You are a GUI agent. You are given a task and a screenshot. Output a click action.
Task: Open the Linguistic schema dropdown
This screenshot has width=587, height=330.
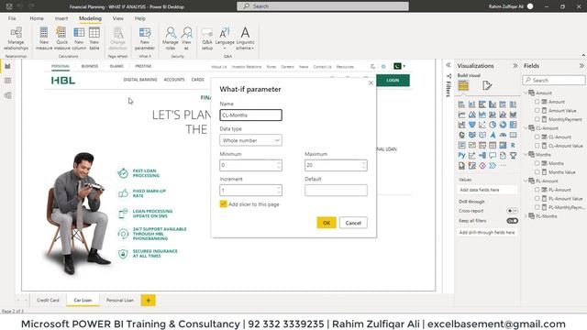click(245, 38)
